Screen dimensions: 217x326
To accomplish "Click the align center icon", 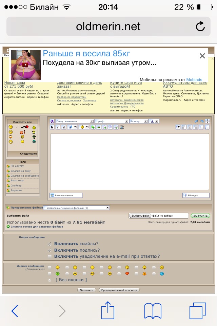I will point(190,127).
